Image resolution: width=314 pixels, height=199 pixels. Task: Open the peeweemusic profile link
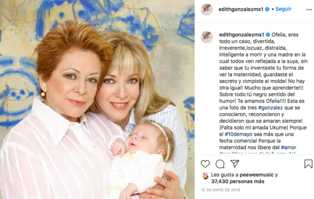click(257, 175)
